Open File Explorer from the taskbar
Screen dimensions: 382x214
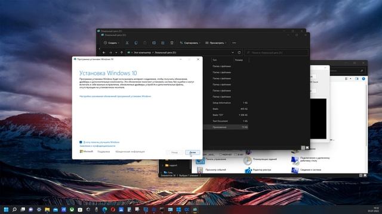[47, 209]
